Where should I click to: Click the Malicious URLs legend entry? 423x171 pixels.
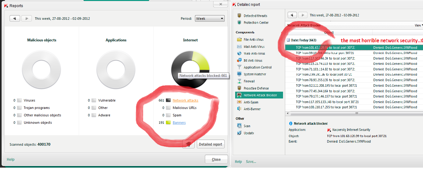(x=184, y=108)
